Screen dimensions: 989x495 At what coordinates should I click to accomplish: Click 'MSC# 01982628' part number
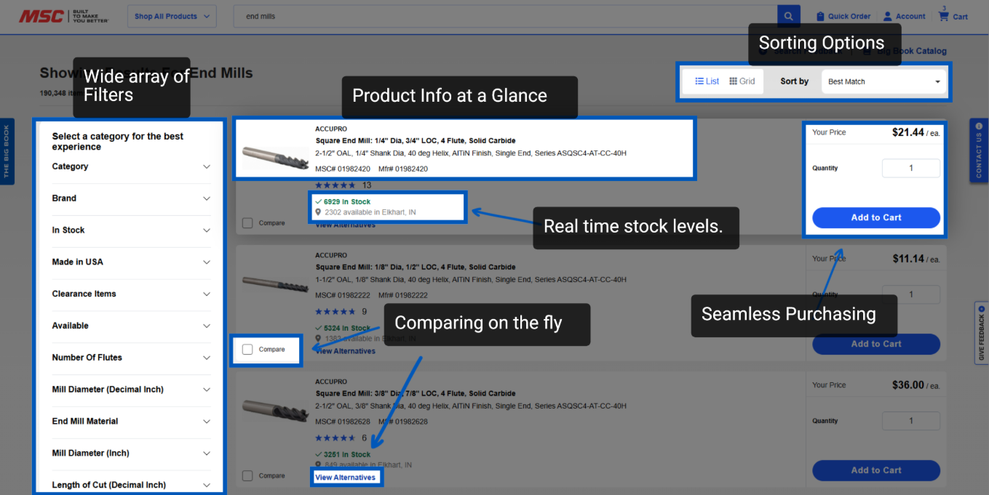[x=343, y=422]
